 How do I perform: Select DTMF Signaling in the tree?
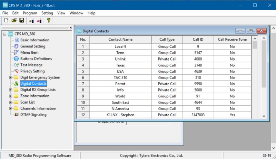point(33,115)
